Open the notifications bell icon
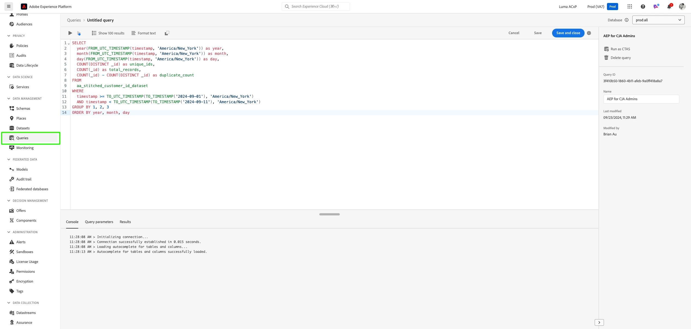Viewport: 691px width, 329px height. [x=669, y=7]
